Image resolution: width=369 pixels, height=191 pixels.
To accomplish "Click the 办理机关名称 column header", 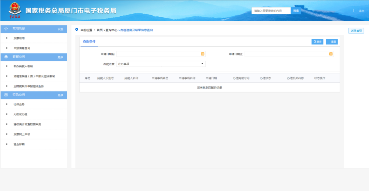I will point(295,78).
